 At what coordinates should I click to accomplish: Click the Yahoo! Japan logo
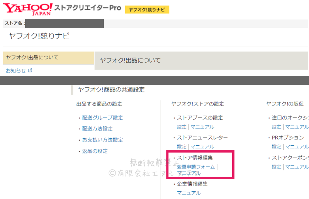coord(27,9)
